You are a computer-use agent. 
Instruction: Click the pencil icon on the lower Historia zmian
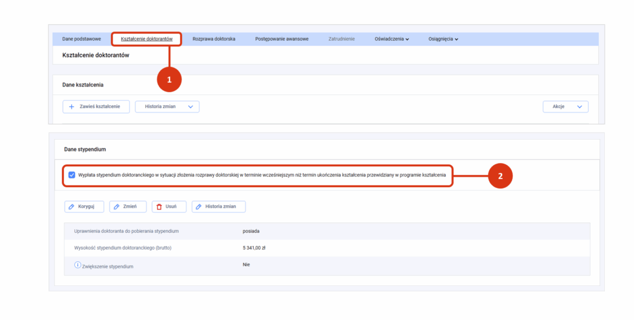coord(199,207)
